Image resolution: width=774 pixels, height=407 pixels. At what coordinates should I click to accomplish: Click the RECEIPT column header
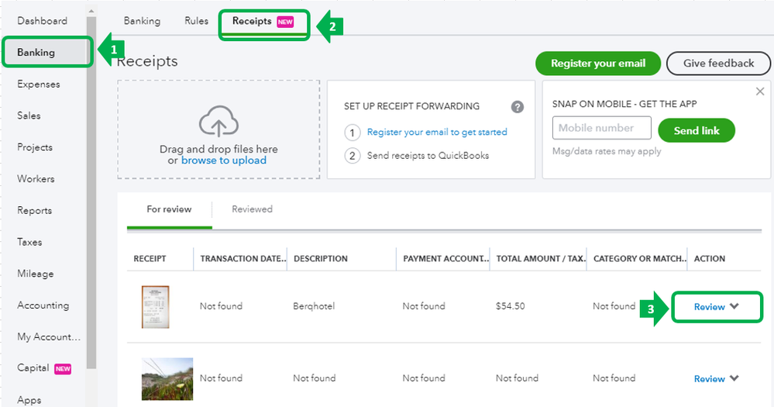(x=150, y=259)
